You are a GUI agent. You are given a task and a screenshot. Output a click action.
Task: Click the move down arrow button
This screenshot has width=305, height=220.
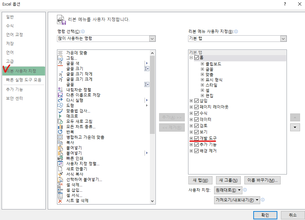pos(295,127)
